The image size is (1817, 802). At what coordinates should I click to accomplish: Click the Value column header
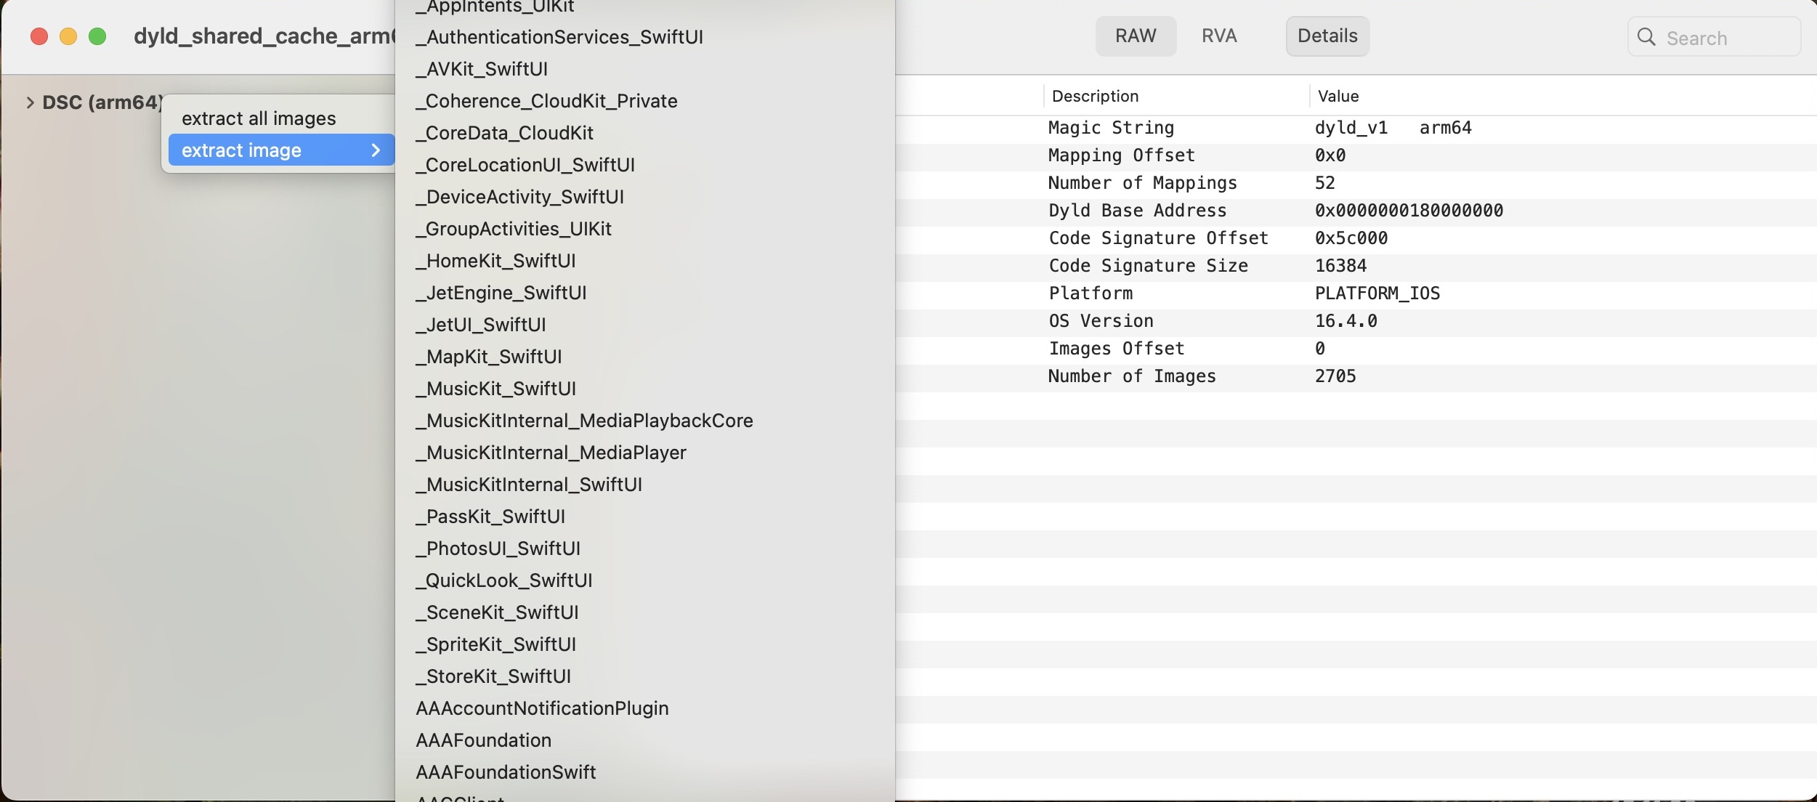click(1338, 96)
